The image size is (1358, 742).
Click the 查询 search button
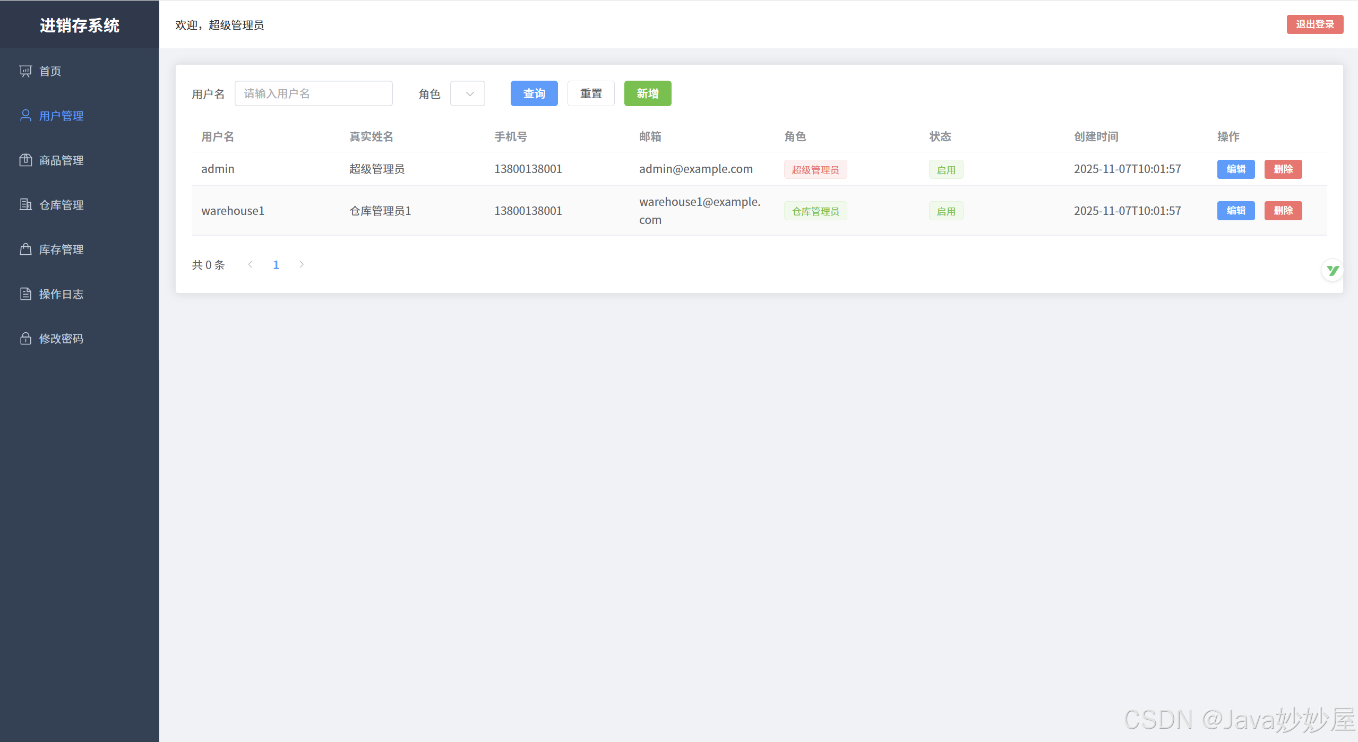click(534, 93)
